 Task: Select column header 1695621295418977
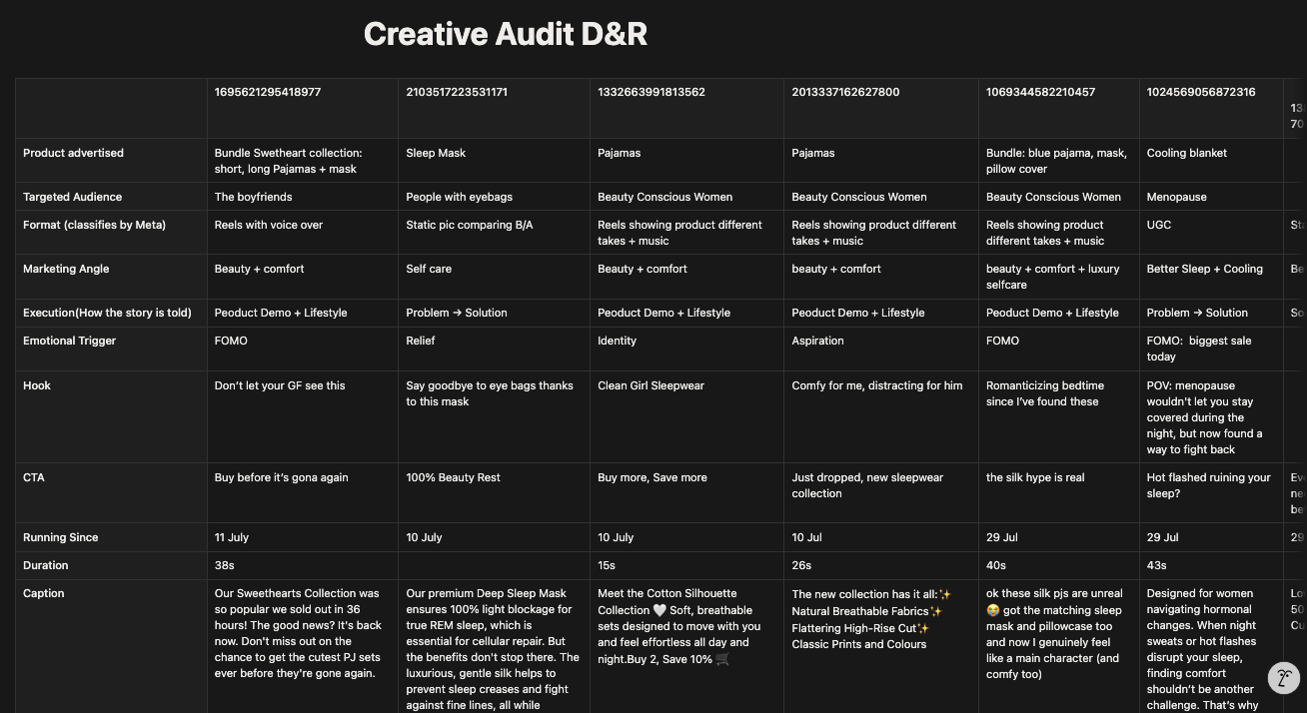pos(268,92)
